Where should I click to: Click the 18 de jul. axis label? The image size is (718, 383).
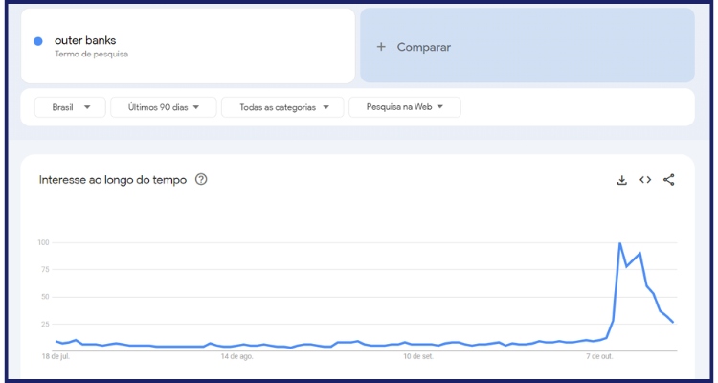point(56,356)
